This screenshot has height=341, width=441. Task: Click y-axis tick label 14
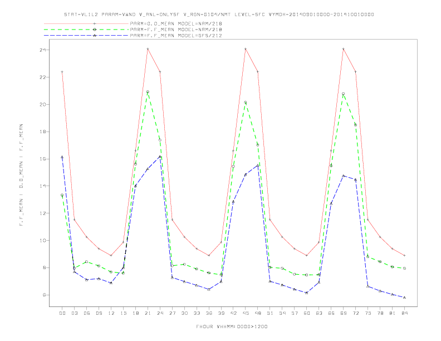(42, 186)
